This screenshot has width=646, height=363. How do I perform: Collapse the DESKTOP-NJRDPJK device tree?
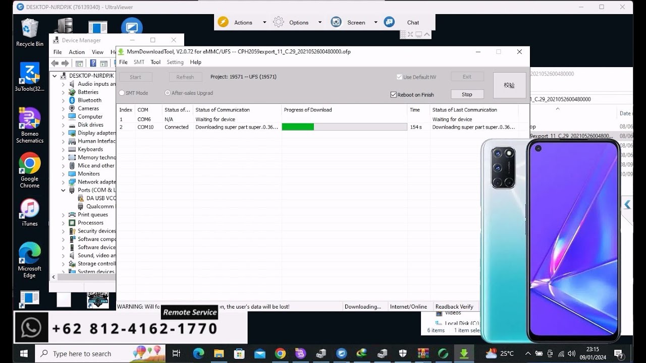(55, 75)
